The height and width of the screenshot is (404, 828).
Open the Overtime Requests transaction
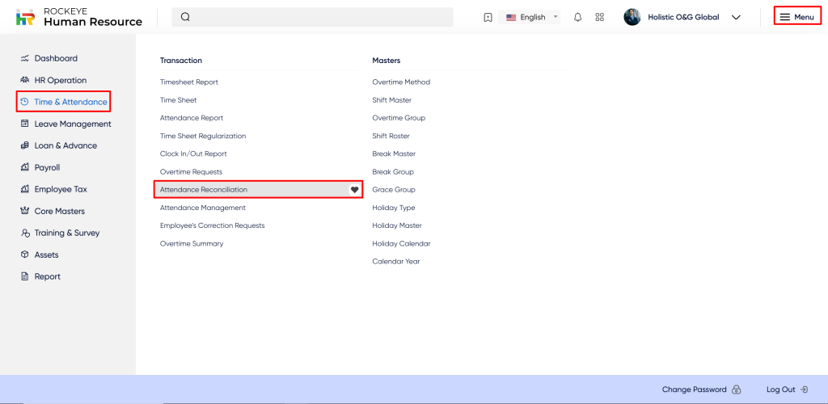pos(191,172)
